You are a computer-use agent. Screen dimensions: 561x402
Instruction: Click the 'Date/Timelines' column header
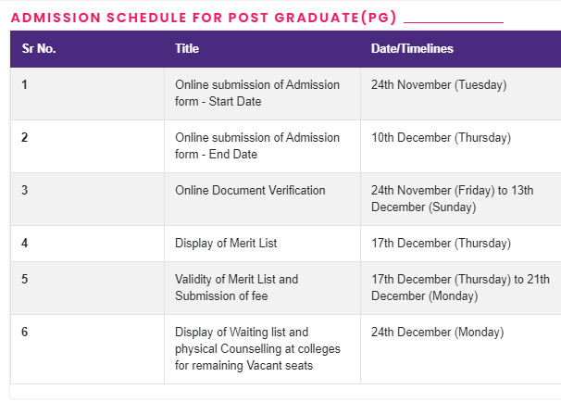(x=412, y=48)
